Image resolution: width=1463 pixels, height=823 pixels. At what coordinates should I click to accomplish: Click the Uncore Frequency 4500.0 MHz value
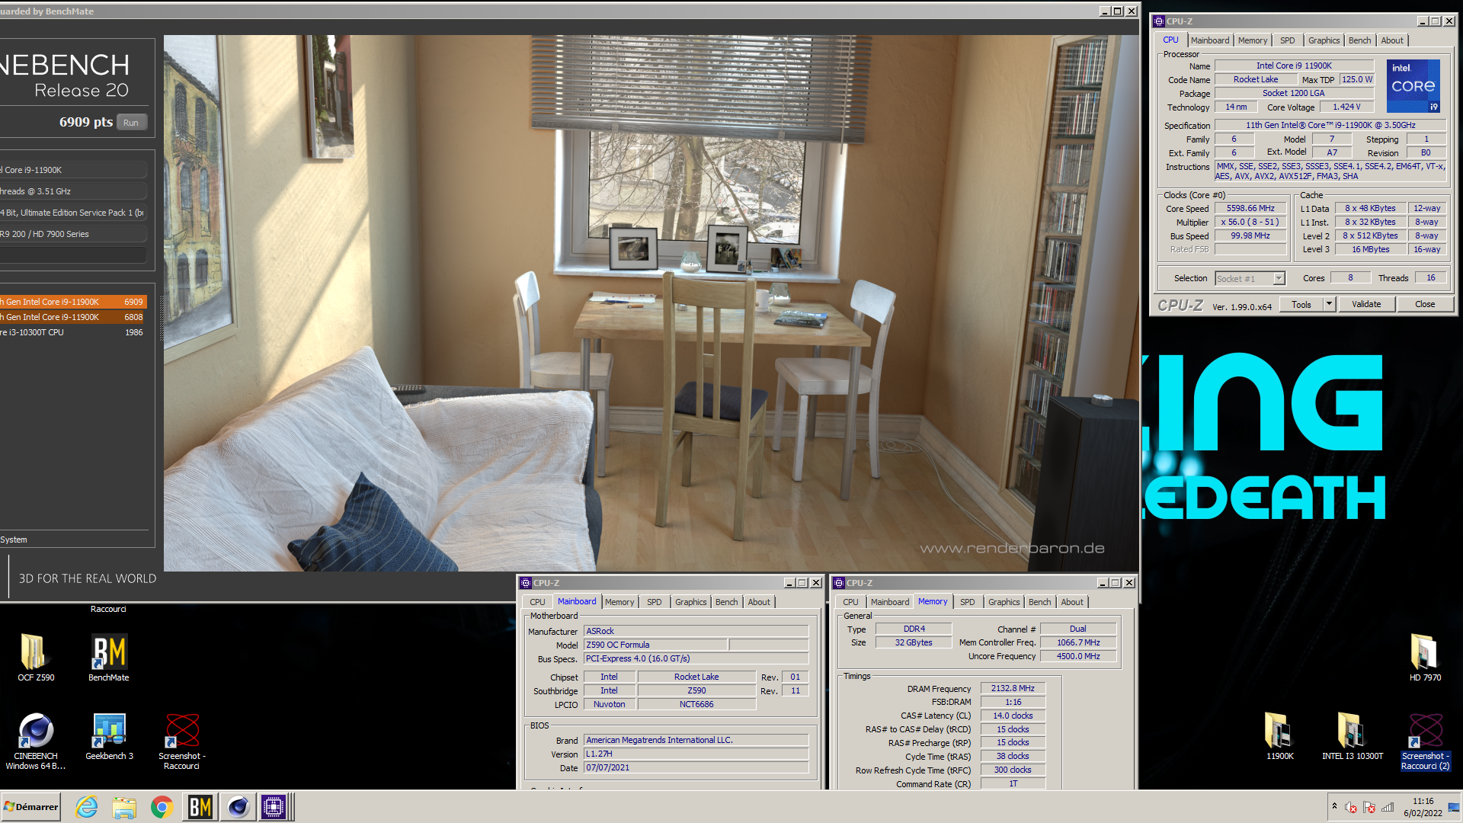(x=1078, y=657)
